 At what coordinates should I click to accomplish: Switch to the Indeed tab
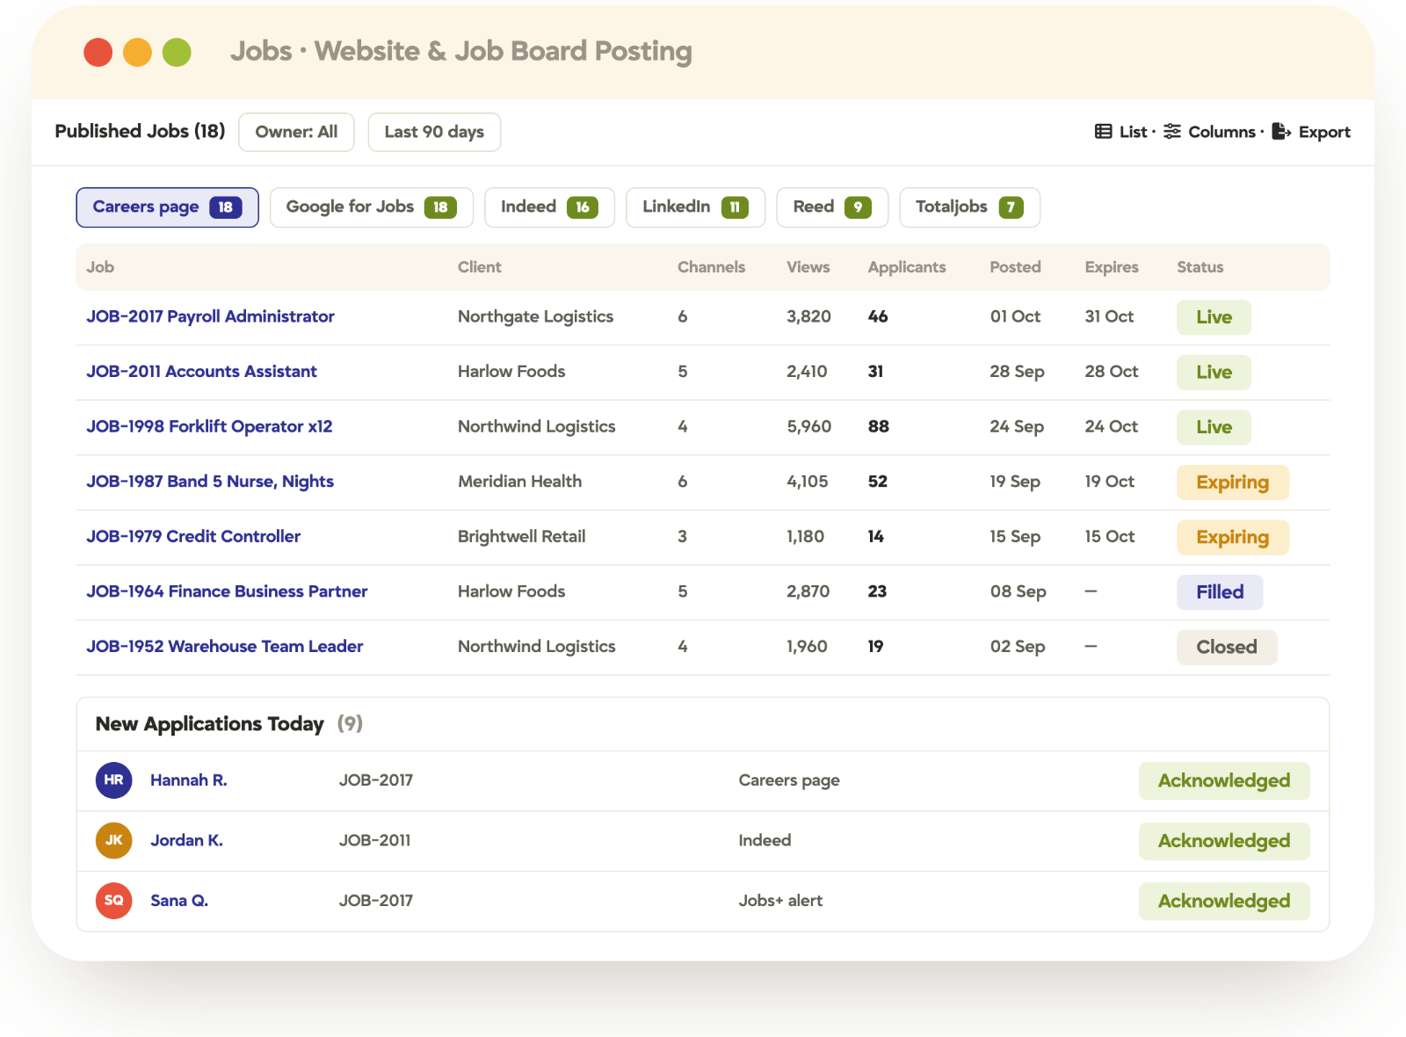(x=549, y=207)
